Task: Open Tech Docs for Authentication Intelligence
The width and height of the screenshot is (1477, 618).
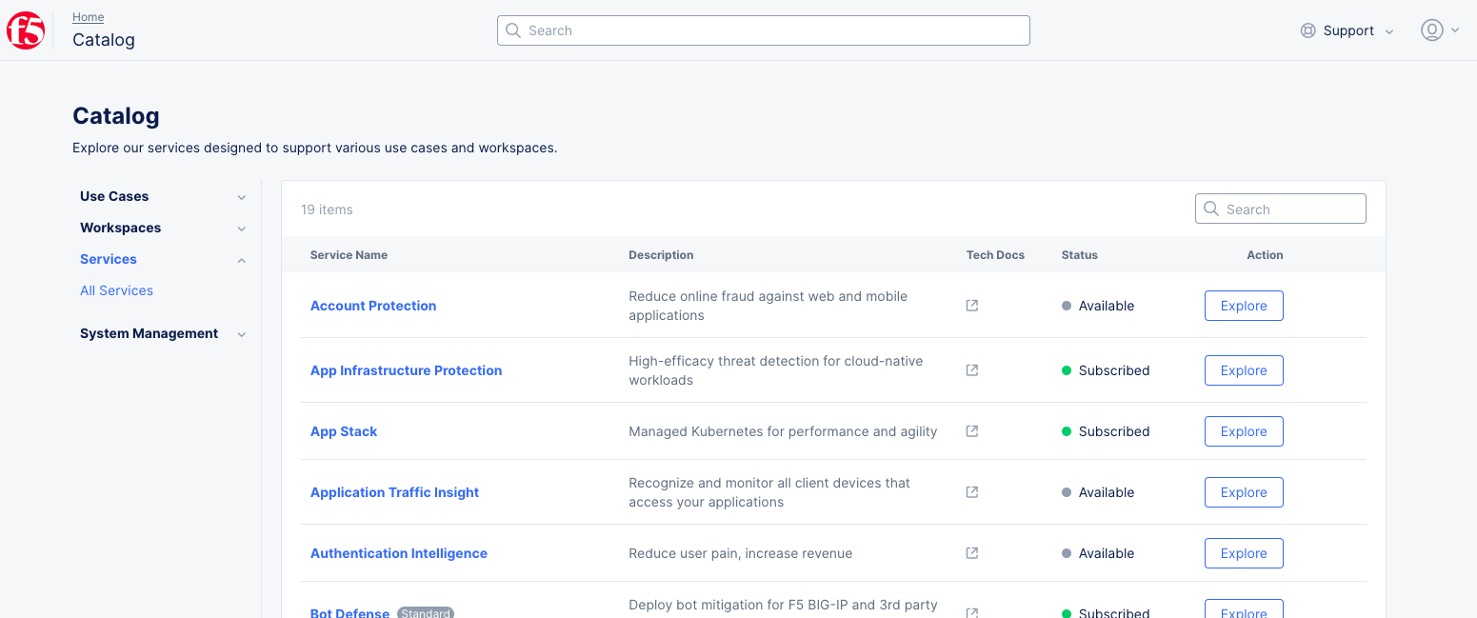Action: [971, 552]
